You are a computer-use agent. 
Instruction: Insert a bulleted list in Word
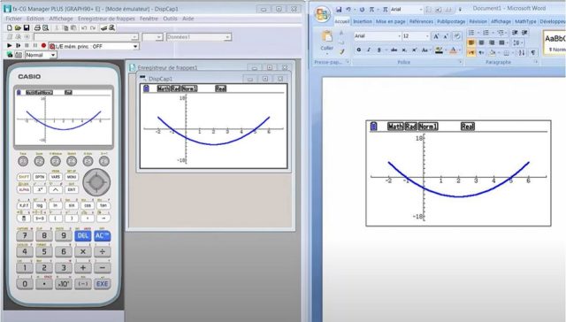pos(471,33)
